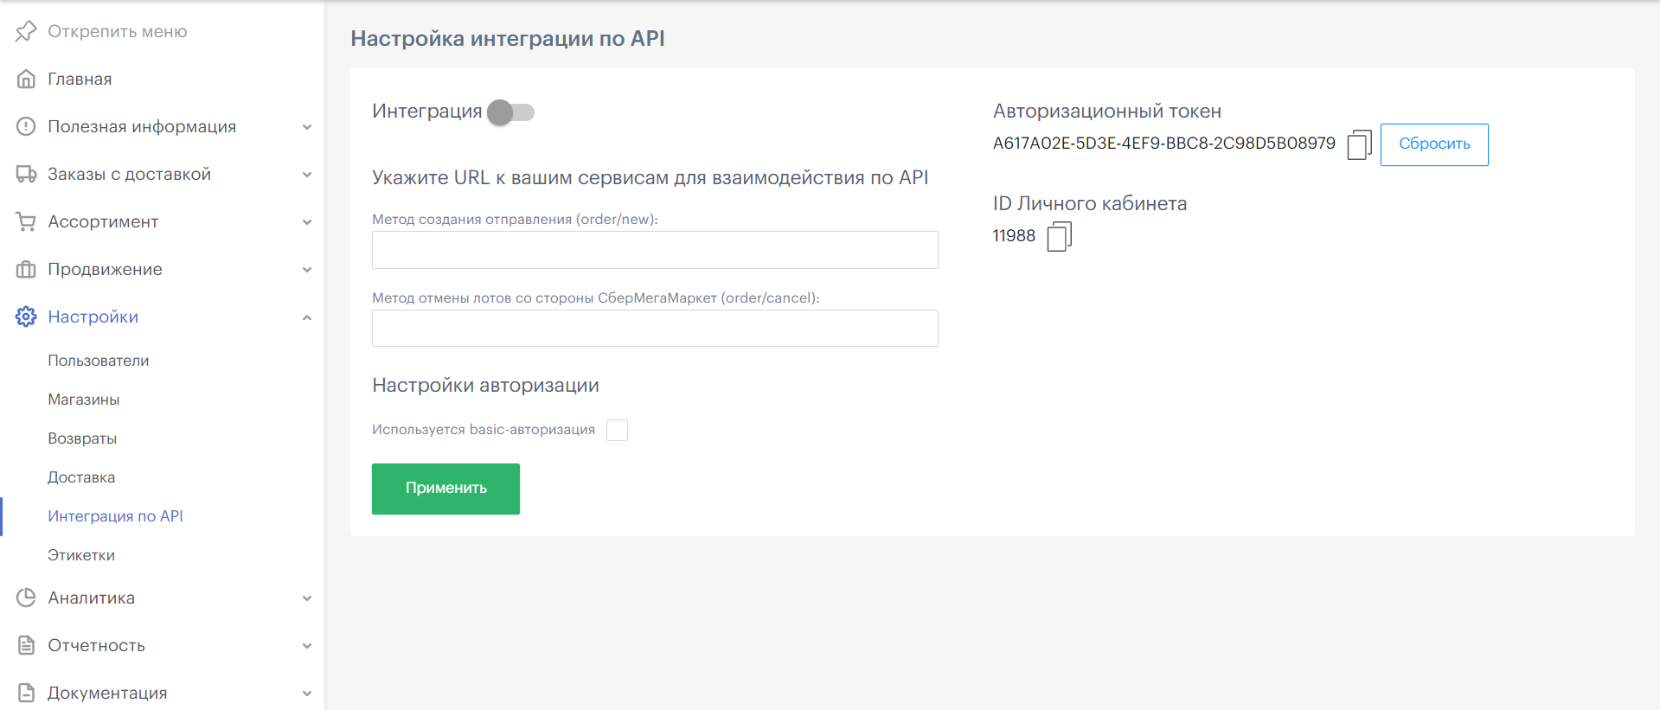This screenshot has width=1660, height=710.
Task: Click the cart icon beside Ассортимент
Action: (26, 221)
